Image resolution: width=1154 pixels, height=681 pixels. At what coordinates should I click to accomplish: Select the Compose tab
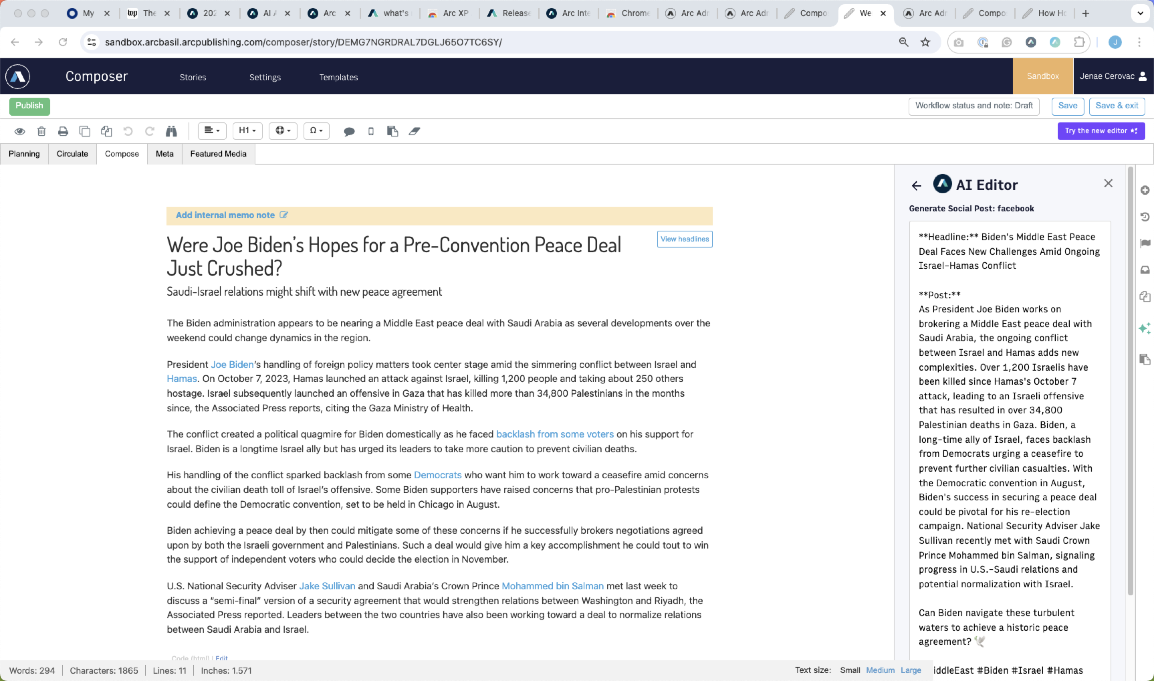122,154
